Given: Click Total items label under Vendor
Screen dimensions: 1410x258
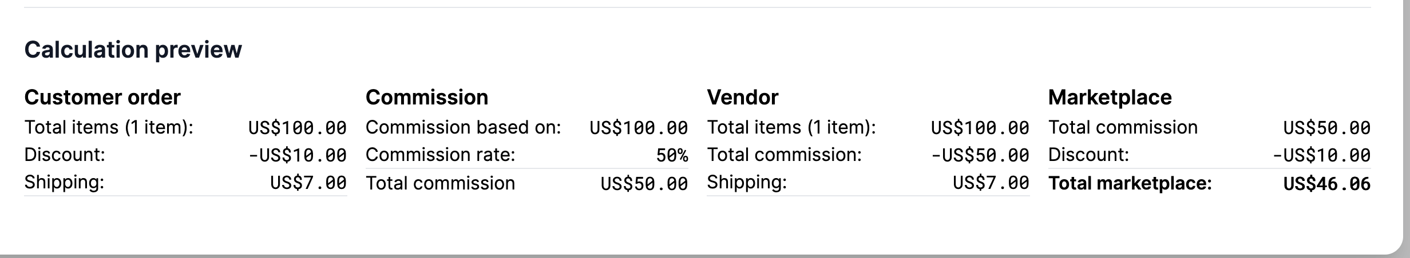Looking at the screenshot, I should click(791, 127).
